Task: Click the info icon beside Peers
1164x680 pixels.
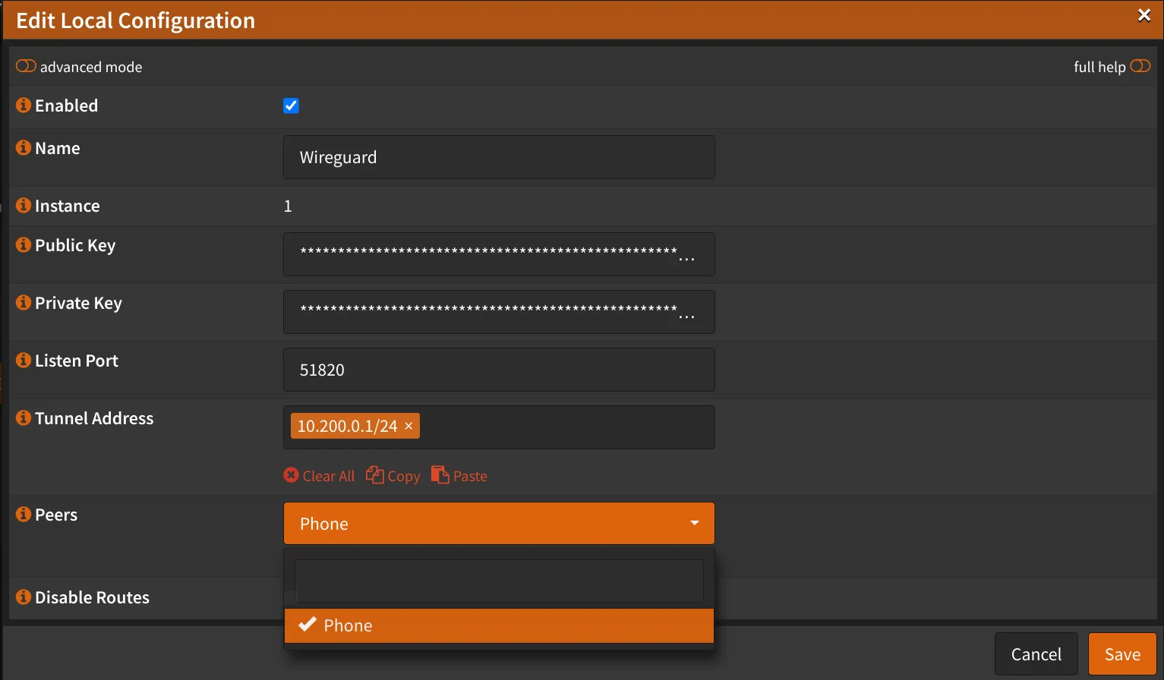Action: coord(22,515)
